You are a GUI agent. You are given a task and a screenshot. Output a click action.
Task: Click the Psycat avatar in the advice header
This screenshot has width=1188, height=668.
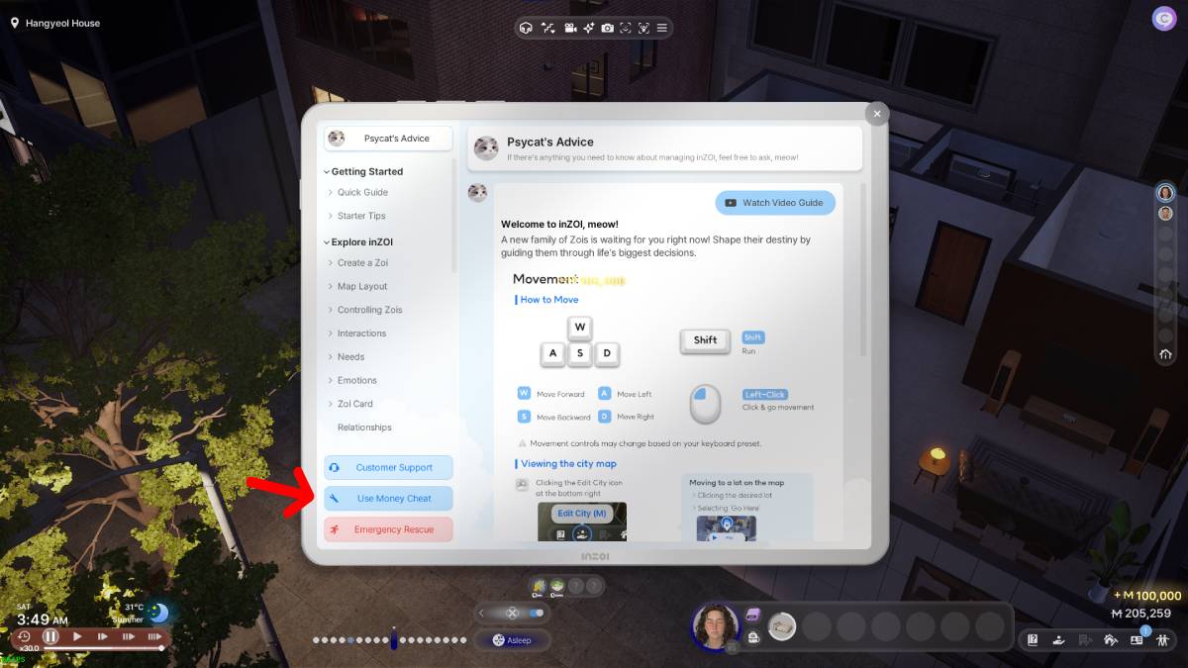pos(486,148)
